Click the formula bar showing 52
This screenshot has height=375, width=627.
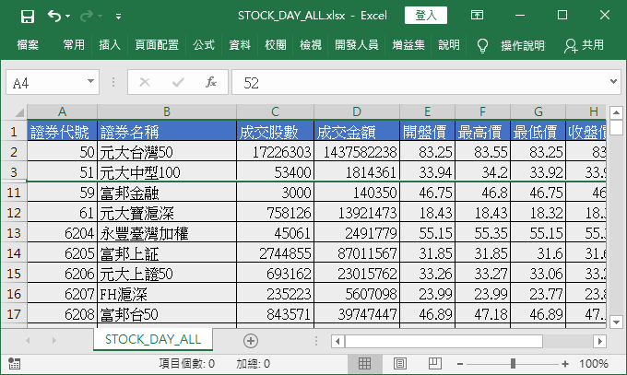[x=420, y=83]
